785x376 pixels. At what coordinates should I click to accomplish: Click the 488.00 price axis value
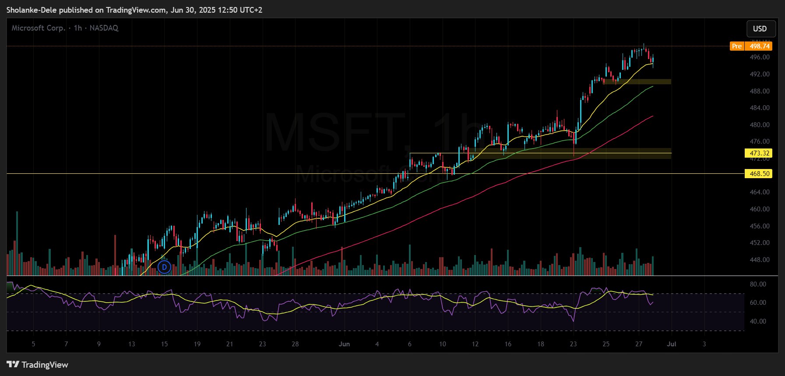tap(760, 91)
